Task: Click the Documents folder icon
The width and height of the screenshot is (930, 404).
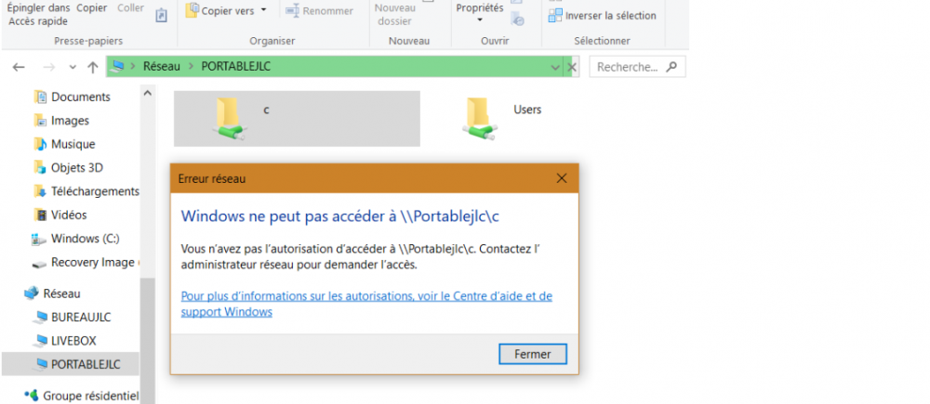Action: pos(40,97)
